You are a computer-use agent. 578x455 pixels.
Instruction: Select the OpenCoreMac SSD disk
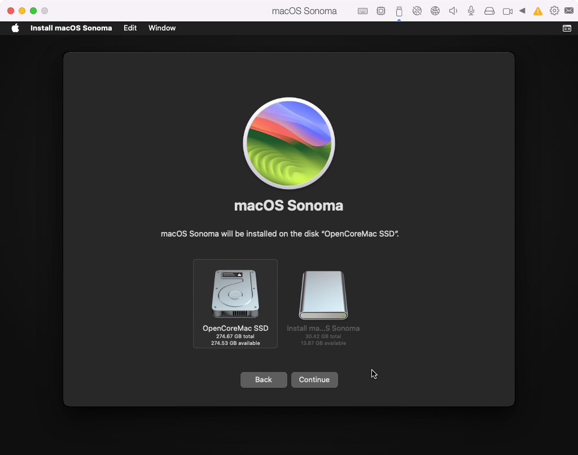[235, 304]
